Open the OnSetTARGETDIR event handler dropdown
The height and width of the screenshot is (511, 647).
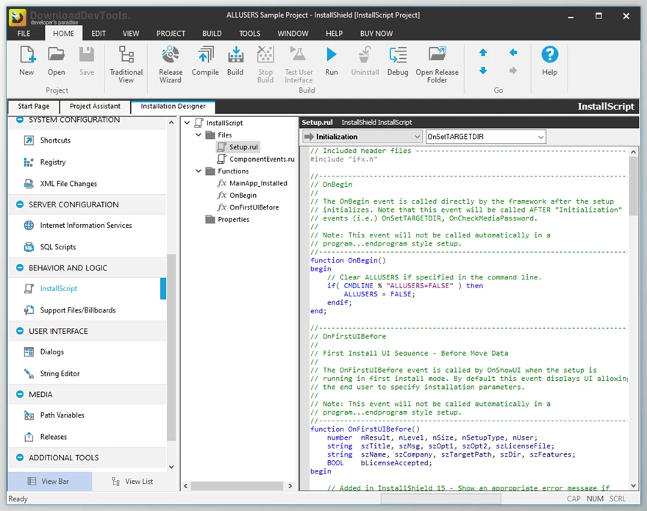point(486,137)
